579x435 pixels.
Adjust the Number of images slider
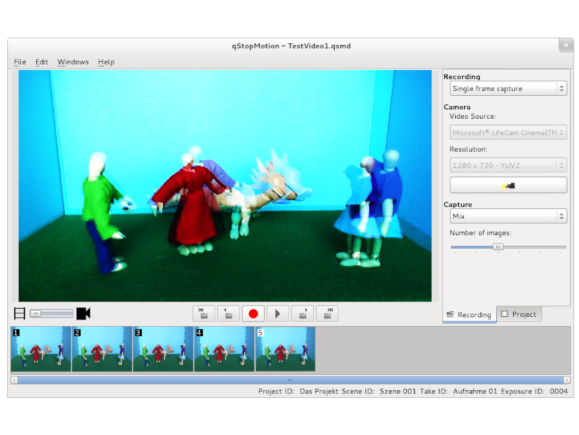coord(497,246)
